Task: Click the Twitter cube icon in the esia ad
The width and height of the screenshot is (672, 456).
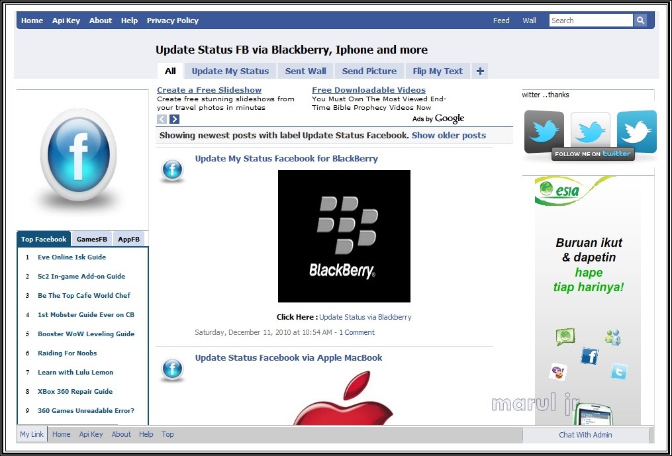Action: click(x=619, y=371)
